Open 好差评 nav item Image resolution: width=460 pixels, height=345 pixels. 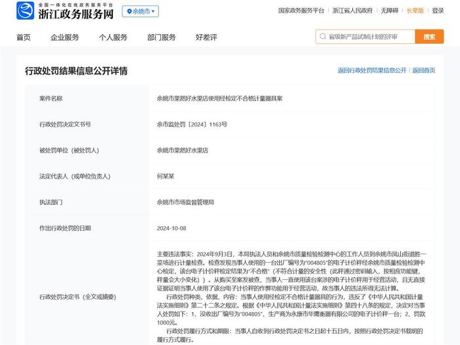206,37
